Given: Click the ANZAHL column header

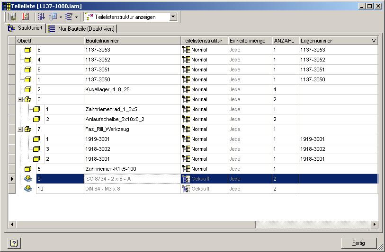Looking at the screenshot, I should (286, 41).
